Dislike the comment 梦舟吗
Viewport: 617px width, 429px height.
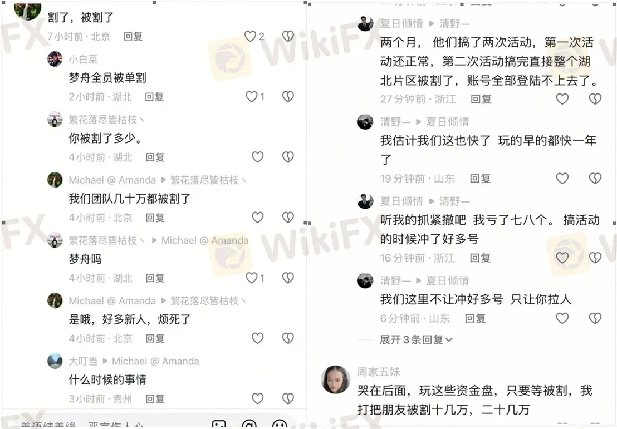coord(288,278)
